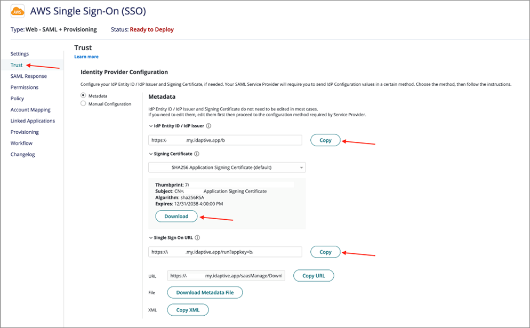Select the Manual Configuration radio option

click(83, 103)
